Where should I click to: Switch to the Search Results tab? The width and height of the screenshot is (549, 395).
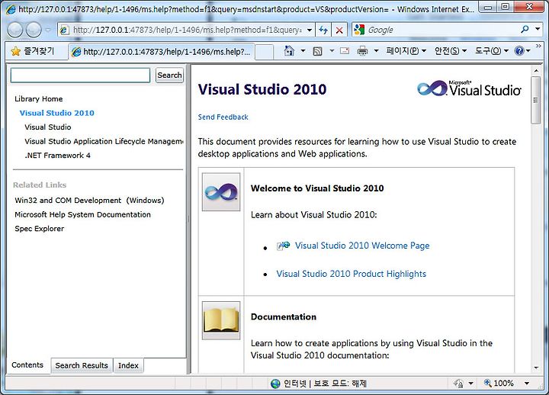(82, 365)
